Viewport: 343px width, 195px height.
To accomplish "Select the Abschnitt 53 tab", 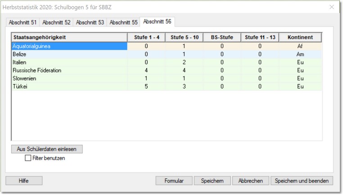I will pos(90,22).
